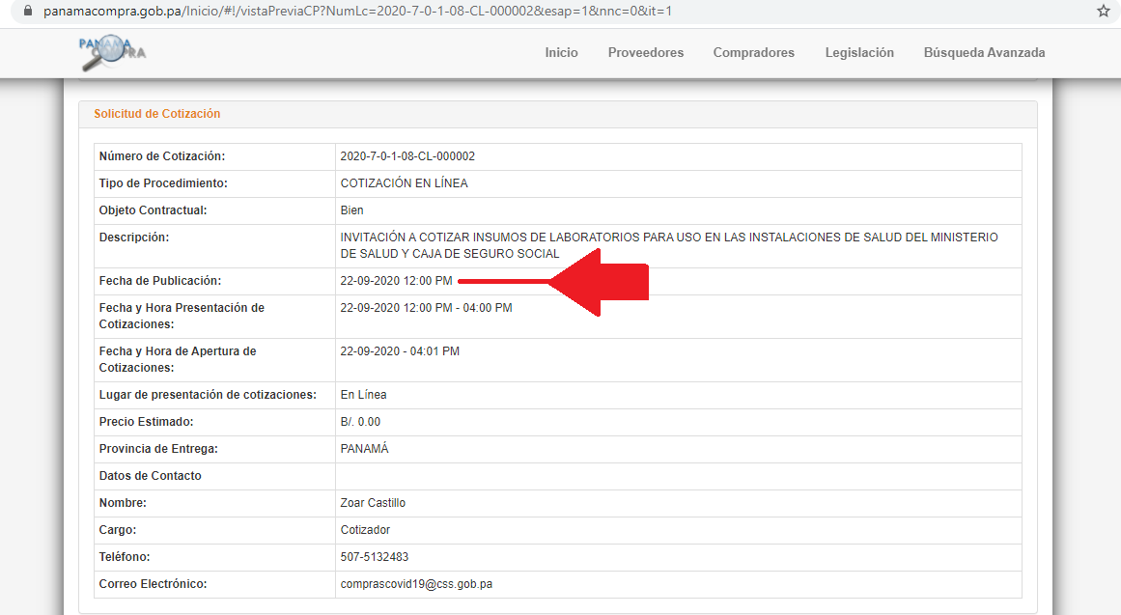
Task: Open the Inicio menu
Action: tap(561, 53)
